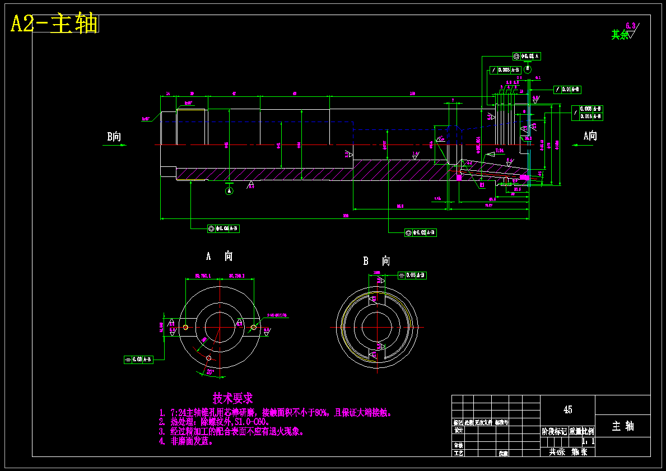The width and height of the screenshot is (666, 471).
Task: Click the "B 向" view heading
Action: (376, 261)
